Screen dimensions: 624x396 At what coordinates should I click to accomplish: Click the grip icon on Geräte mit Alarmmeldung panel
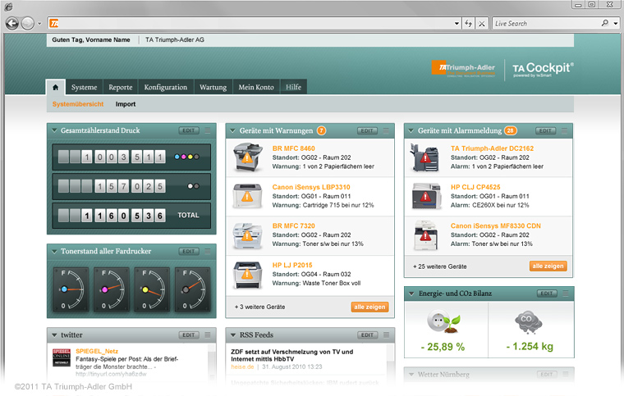pos(564,130)
